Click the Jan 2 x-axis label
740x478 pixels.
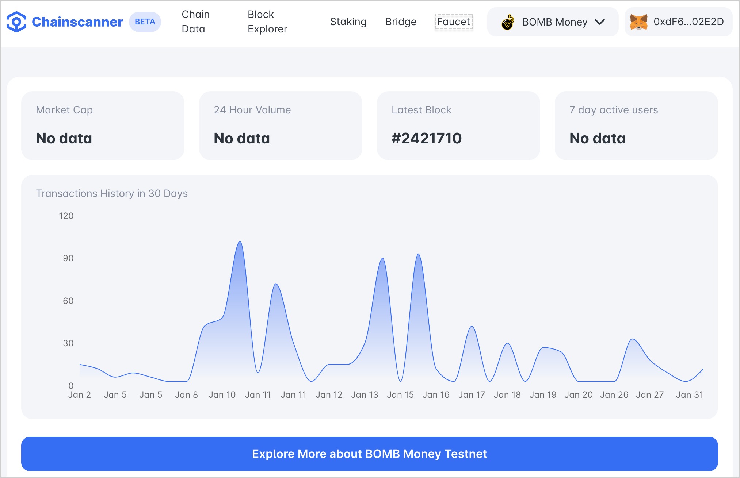(x=80, y=395)
